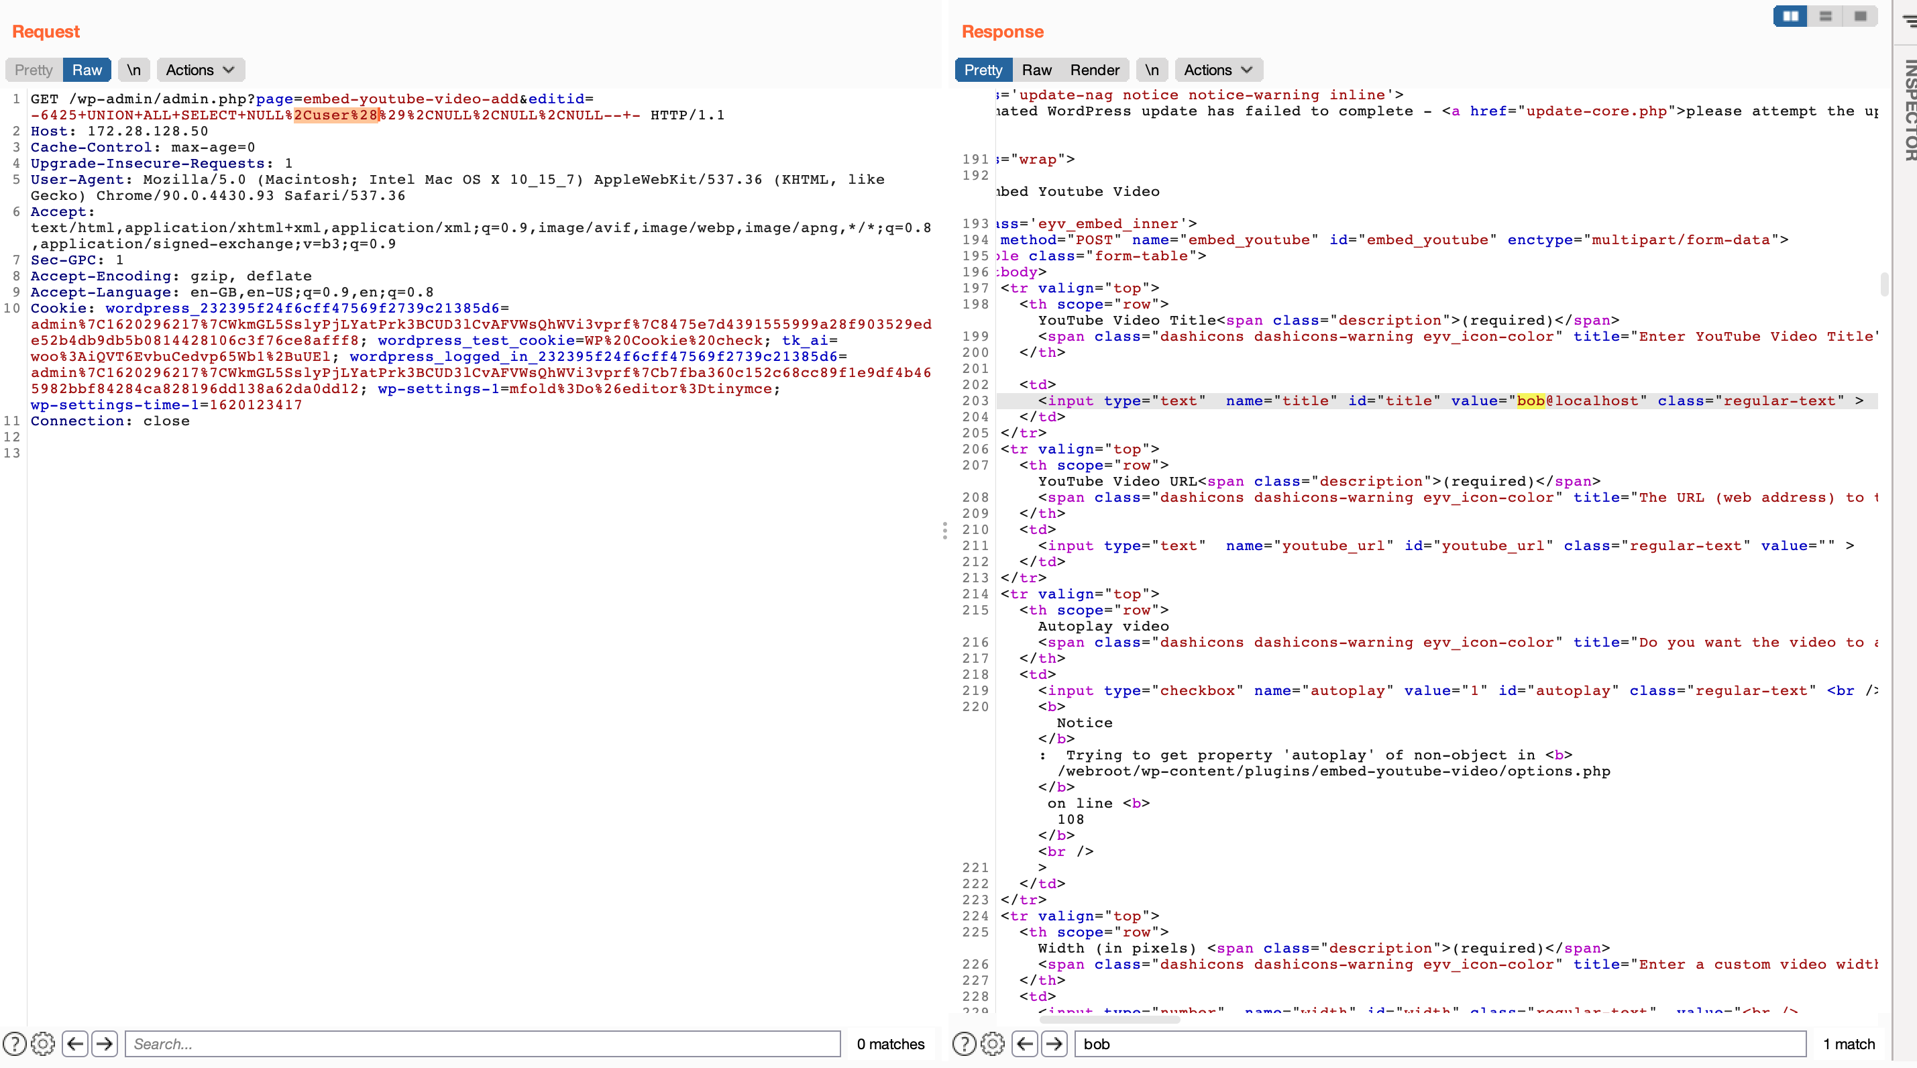Image resolution: width=1917 pixels, height=1068 pixels.
Task: Open Response search settings gear
Action: tap(993, 1043)
